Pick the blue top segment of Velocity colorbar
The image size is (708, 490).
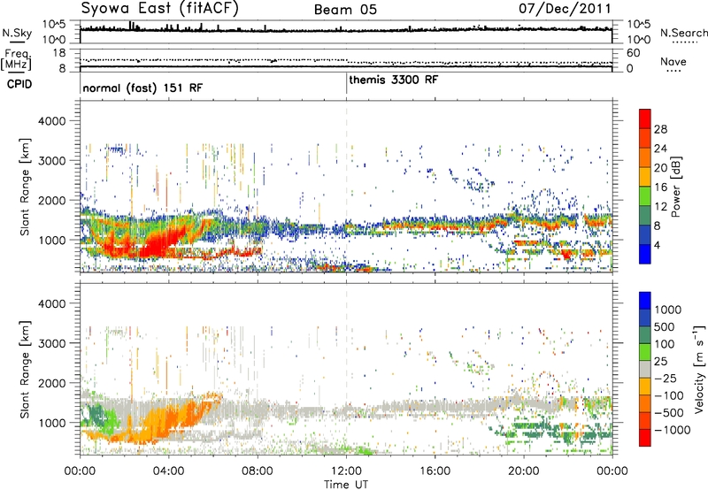tap(645, 301)
